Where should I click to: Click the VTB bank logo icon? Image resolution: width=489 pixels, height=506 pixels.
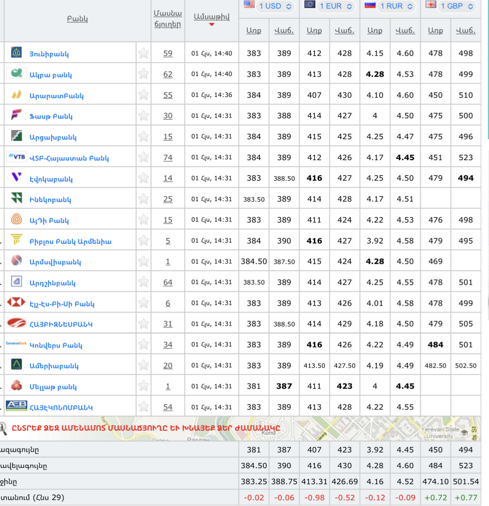click(x=17, y=157)
